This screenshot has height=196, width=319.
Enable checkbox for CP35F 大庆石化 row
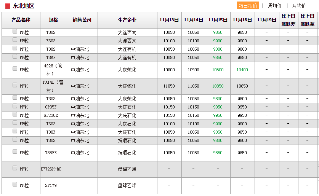[x=14, y=106]
